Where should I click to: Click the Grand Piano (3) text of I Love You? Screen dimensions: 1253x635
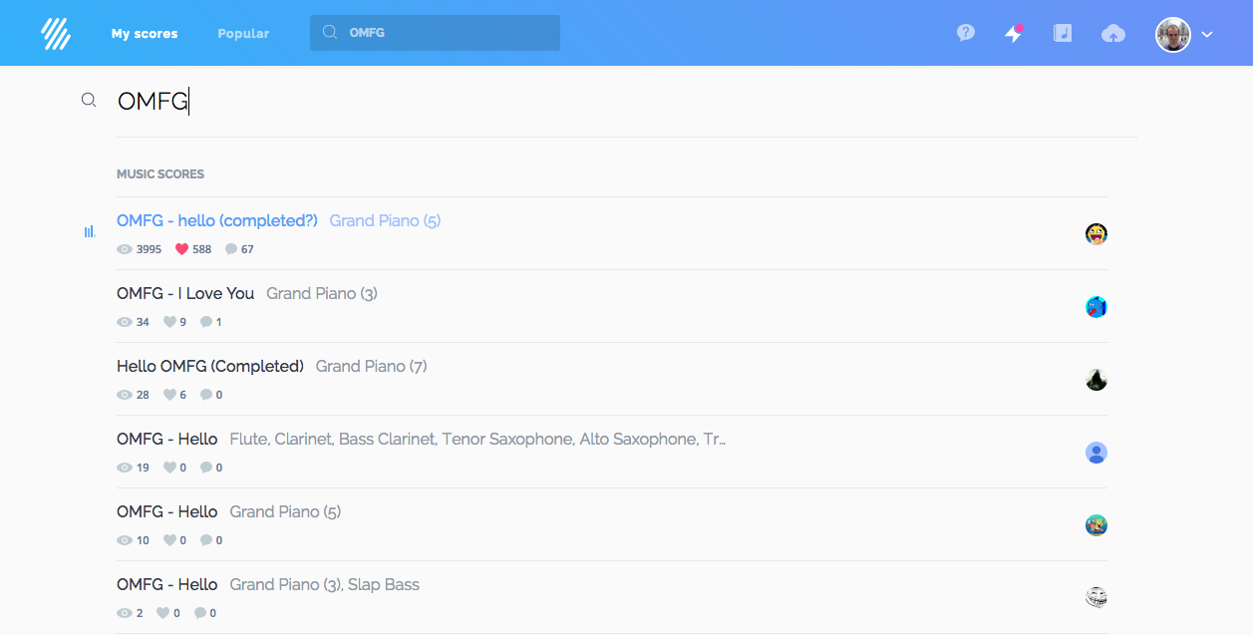pyautogui.click(x=322, y=293)
